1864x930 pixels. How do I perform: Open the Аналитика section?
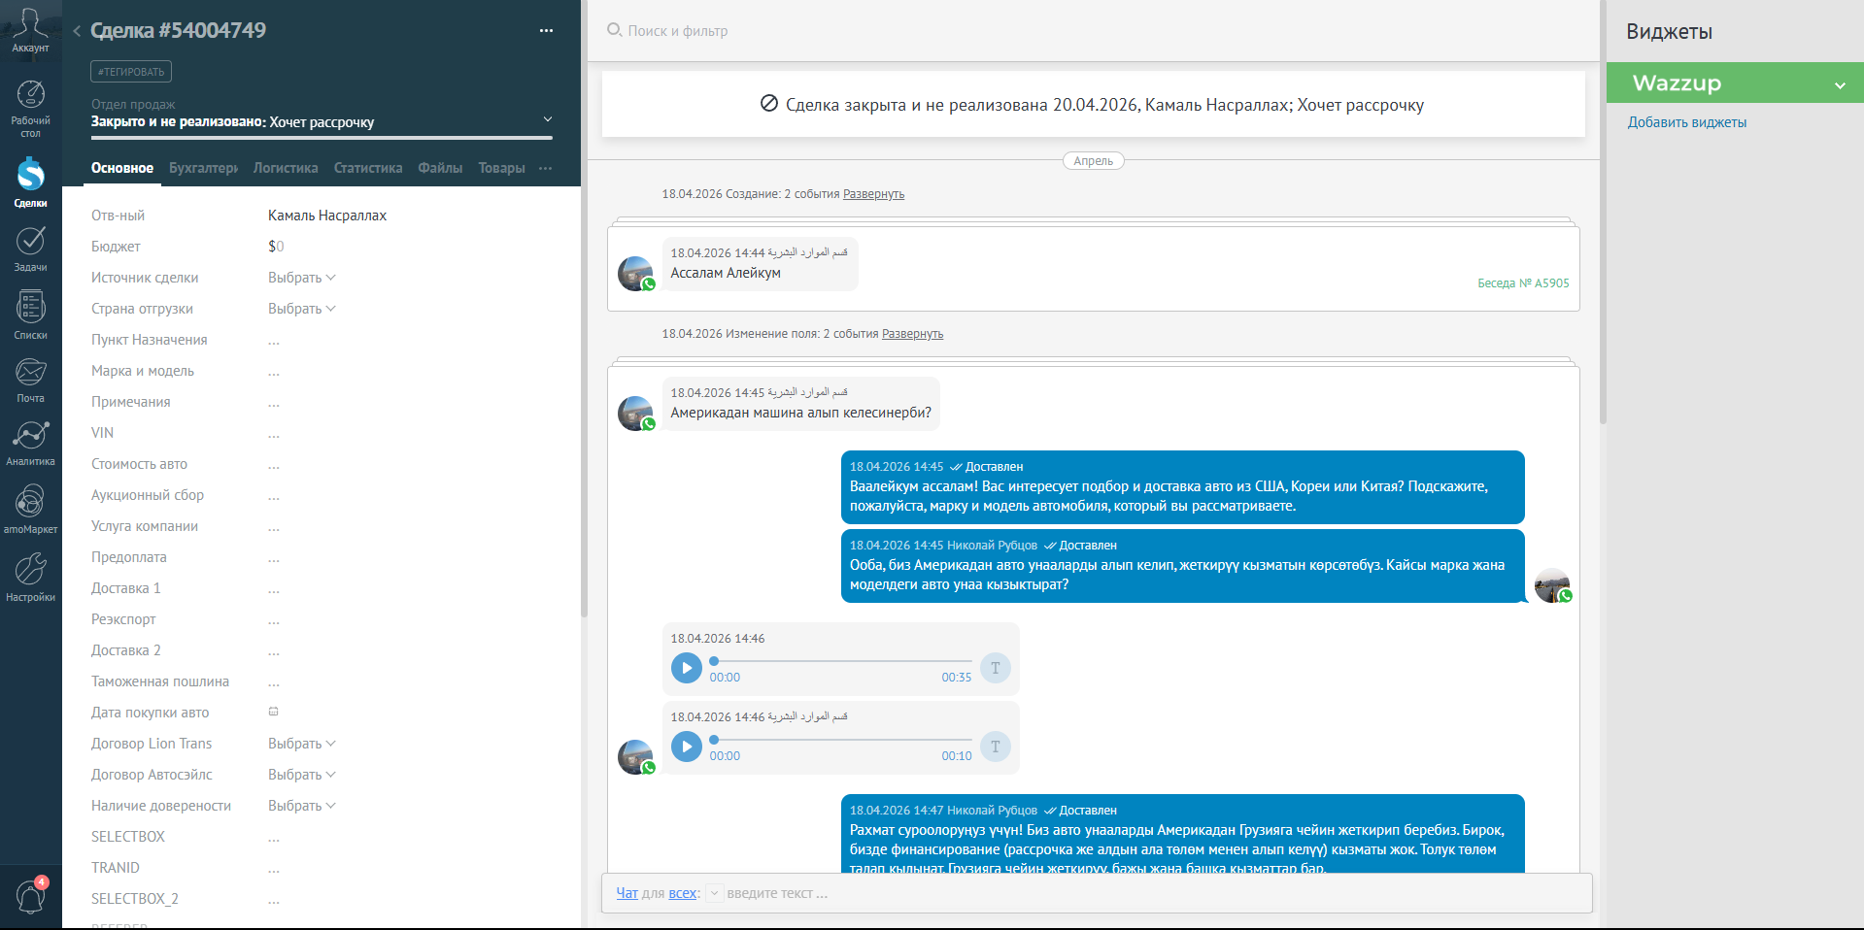pos(30,443)
